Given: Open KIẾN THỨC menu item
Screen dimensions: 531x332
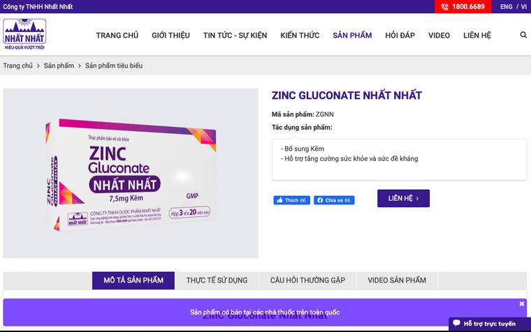Looking at the screenshot, I should click(x=300, y=35).
